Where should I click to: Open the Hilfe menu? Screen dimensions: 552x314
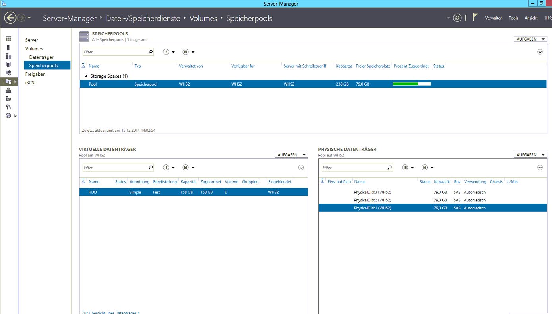(548, 18)
